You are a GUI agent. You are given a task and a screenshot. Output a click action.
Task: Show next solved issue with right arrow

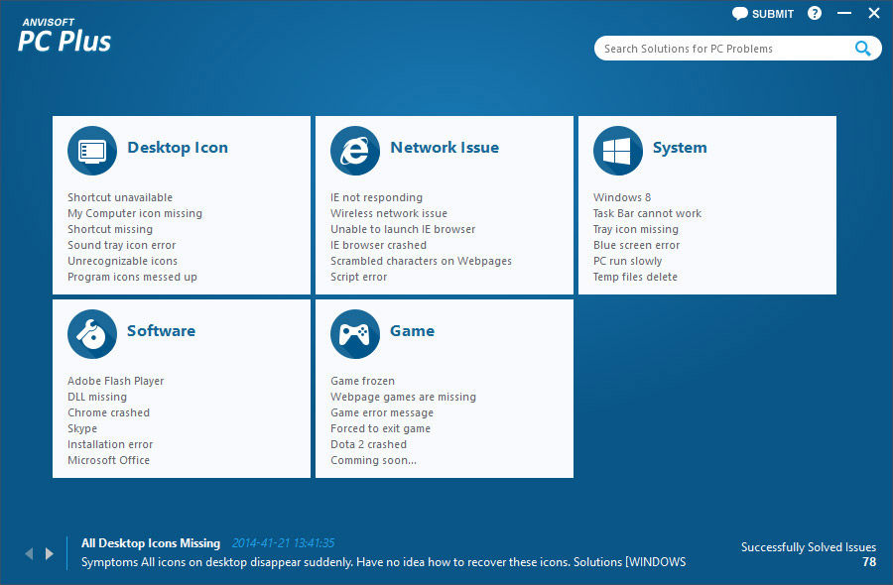[50, 553]
